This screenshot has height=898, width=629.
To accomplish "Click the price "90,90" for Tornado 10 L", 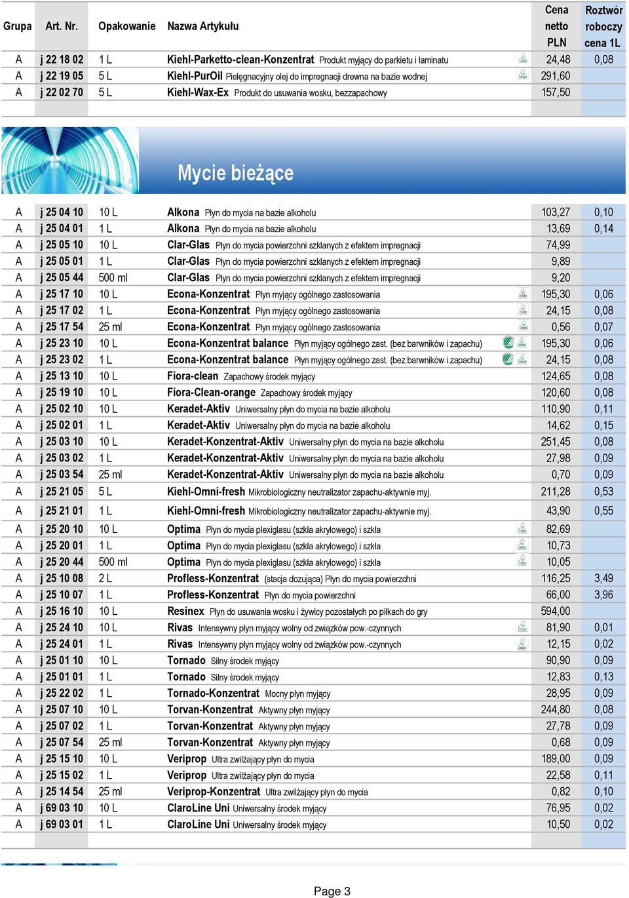I will tap(558, 660).
